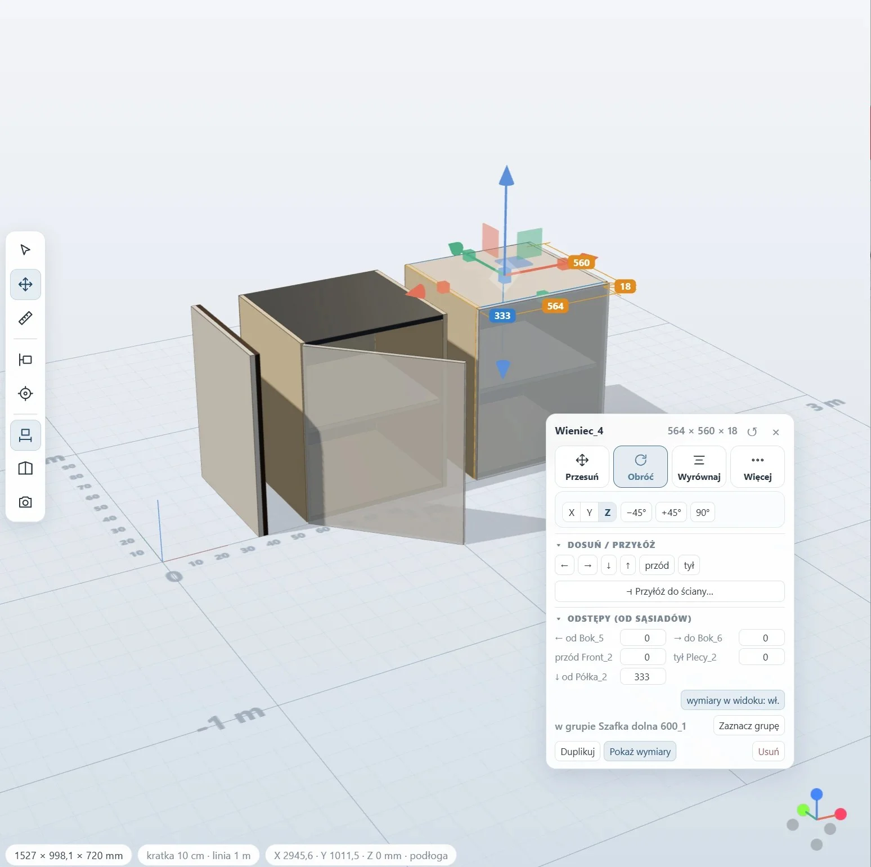This screenshot has height=867, width=871.
Task: Switch to the Obróć tab
Action: 640,466
